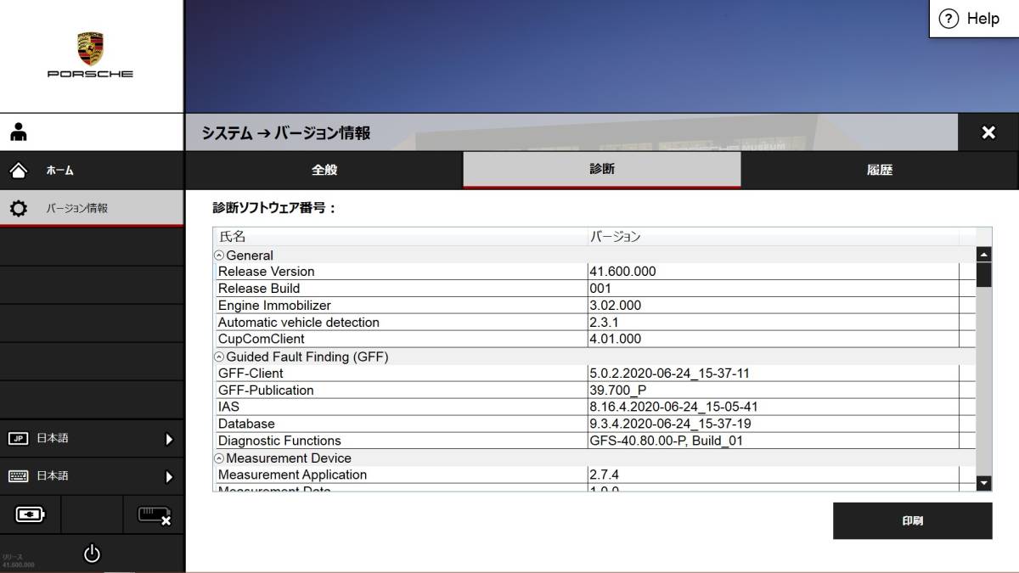Click the keyboard layout icon
The width and height of the screenshot is (1019, 573).
[x=19, y=475]
